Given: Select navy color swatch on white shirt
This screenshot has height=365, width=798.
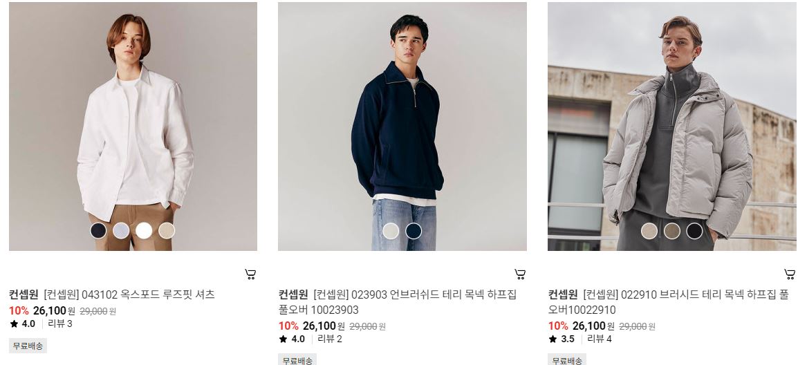Looking at the screenshot, I should pos(98,231).
